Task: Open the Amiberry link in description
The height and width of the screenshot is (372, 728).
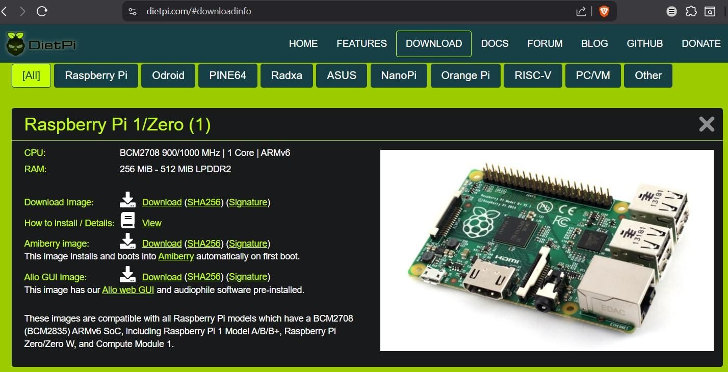Action: point(176,256)
